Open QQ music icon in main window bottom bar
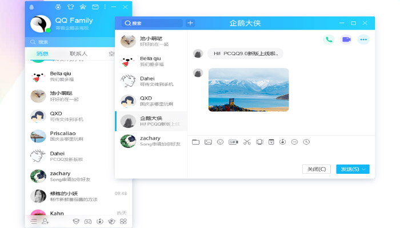 click(100, 221)
